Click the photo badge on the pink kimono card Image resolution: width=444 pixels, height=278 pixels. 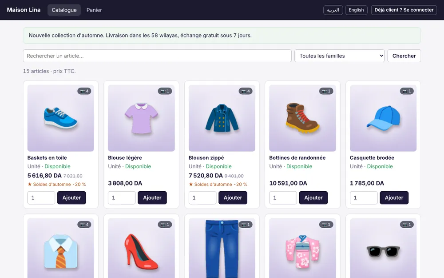[x=326, y=224]
